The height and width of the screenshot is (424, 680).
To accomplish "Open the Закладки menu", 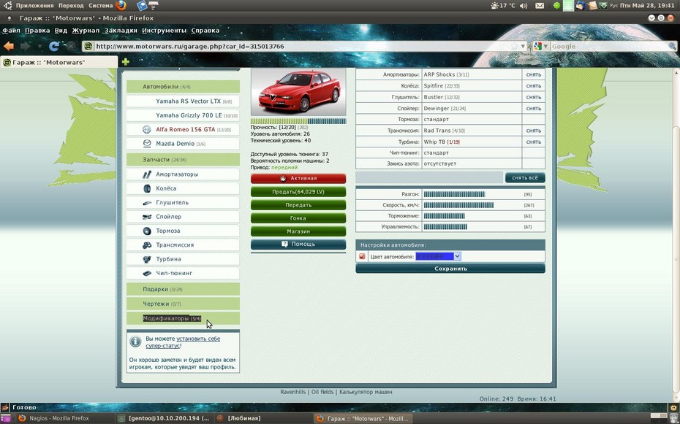I will 121,31.
